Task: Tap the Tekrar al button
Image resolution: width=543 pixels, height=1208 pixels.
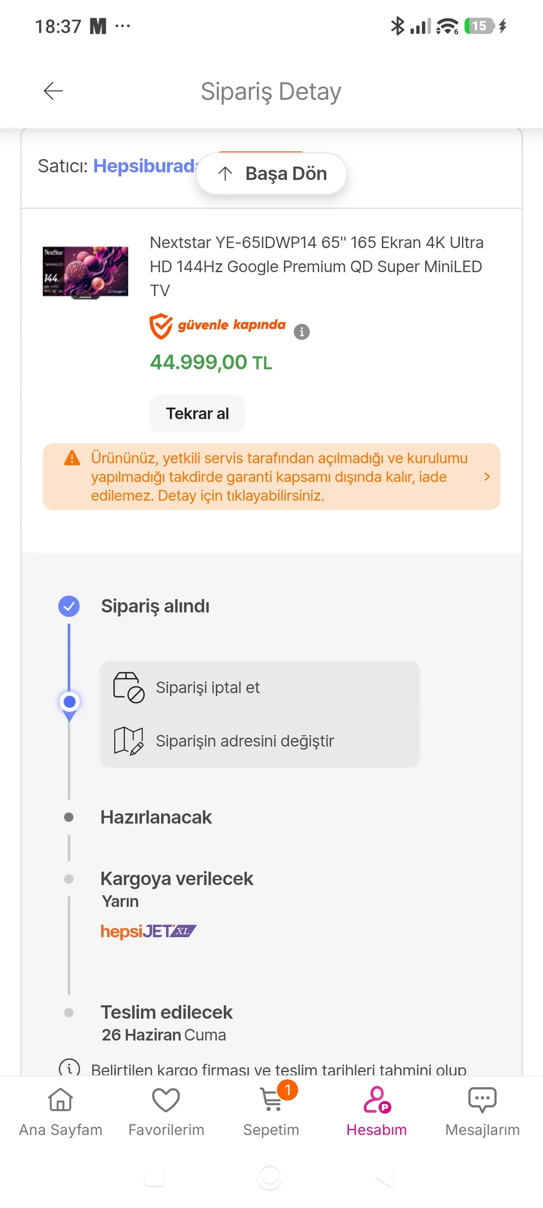Action: tap(197, 414)
